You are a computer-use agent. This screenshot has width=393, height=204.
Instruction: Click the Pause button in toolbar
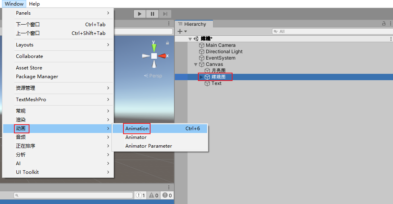pos(153,14)
